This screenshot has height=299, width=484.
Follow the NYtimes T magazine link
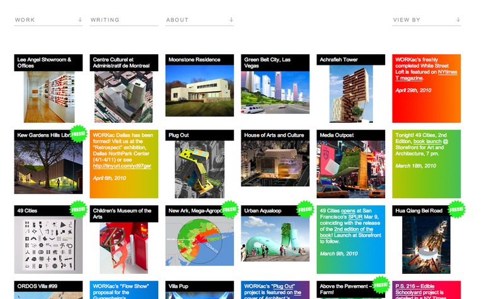(x=426, y=75)
